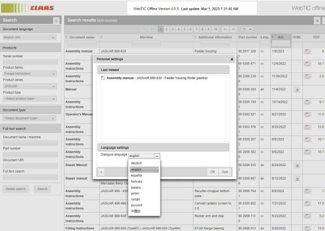325x231 pixels.
Task: Click the Part number search field
Action: [30, 154]
